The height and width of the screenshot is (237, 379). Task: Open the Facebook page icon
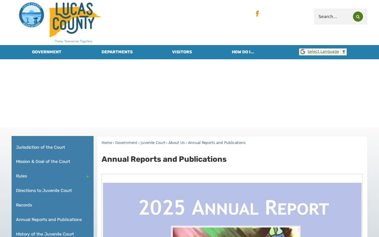click(x=257, y=14)
